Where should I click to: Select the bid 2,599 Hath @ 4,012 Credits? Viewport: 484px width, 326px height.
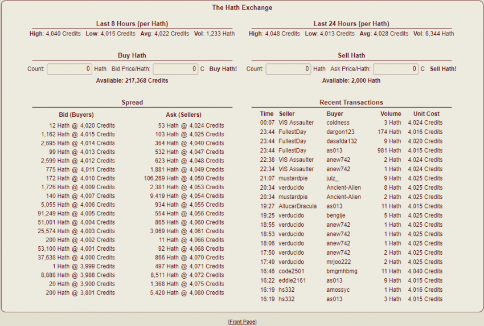tap(78, 161)
